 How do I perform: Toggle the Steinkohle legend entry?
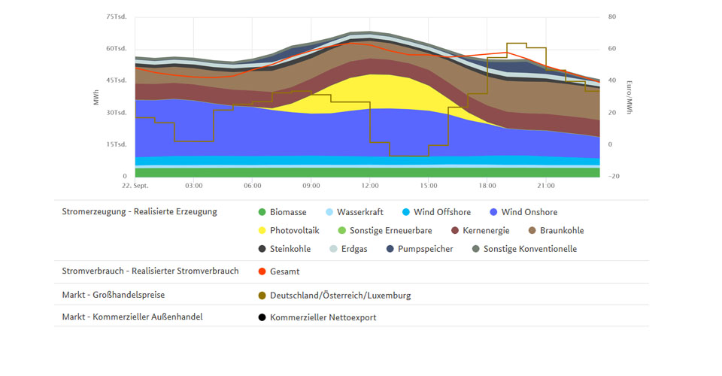pyautogui.click(x=284, y=249)
